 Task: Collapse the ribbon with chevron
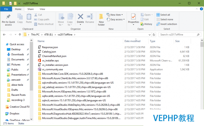[197, 9]
